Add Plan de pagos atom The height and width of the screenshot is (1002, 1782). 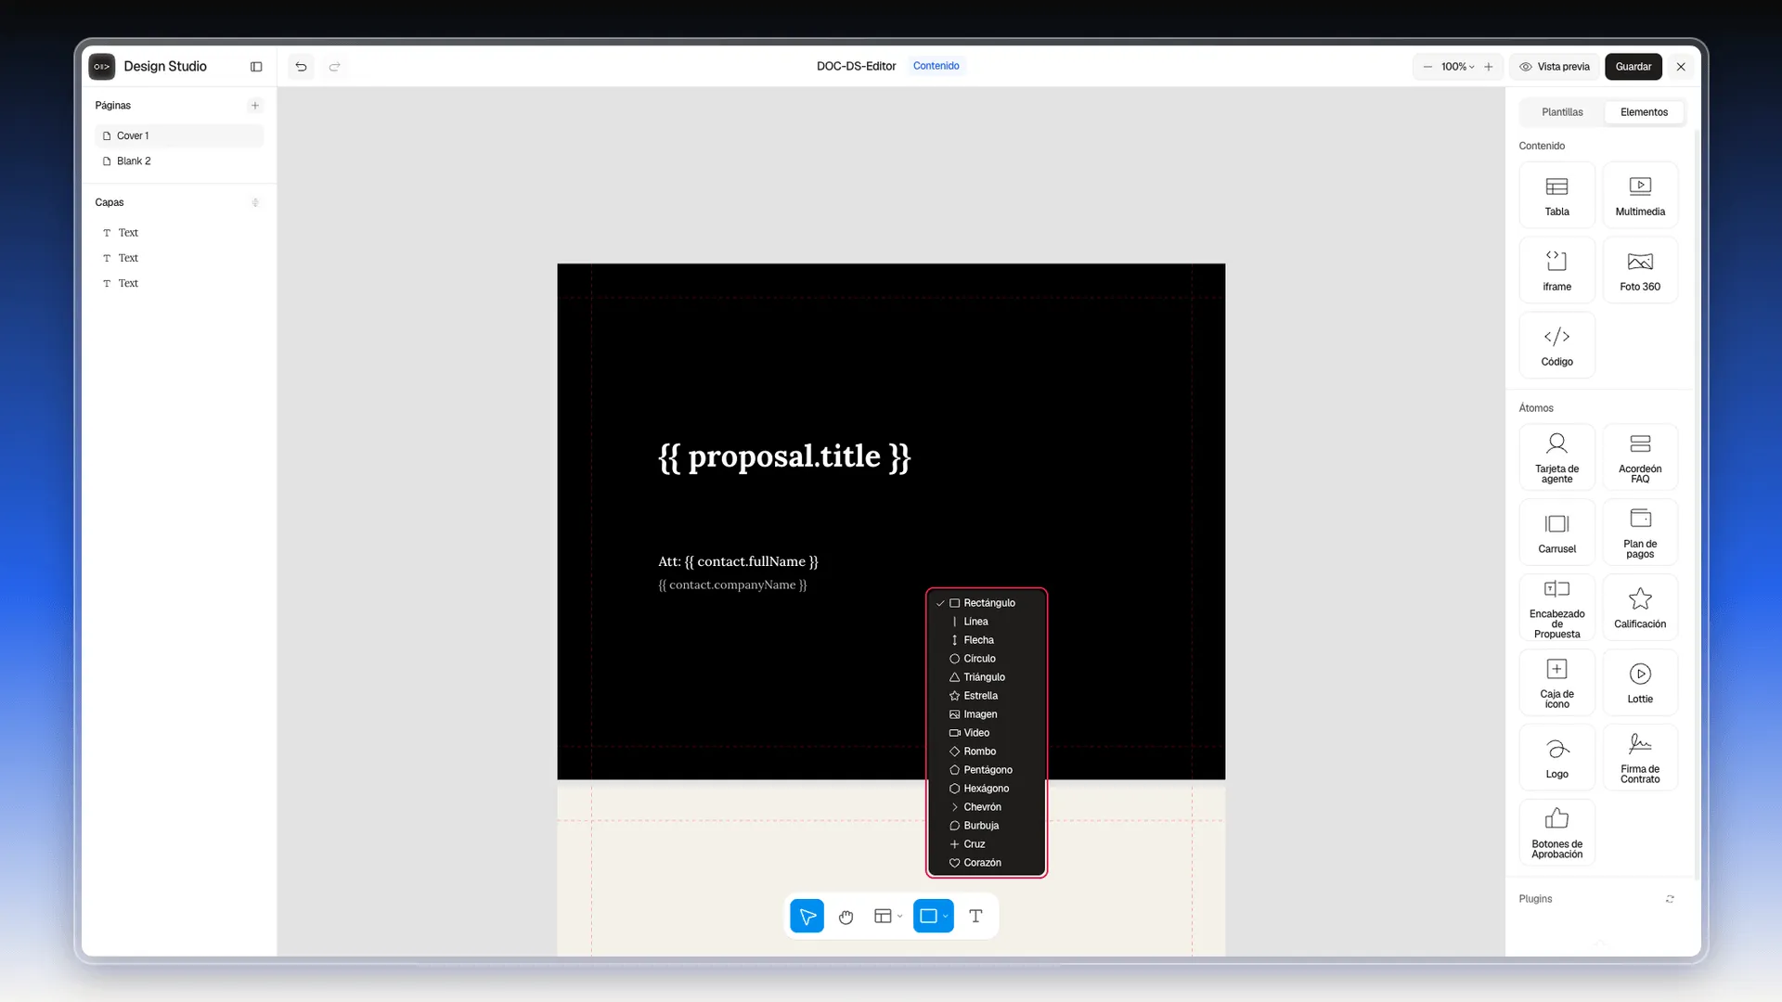[1640, 533]
